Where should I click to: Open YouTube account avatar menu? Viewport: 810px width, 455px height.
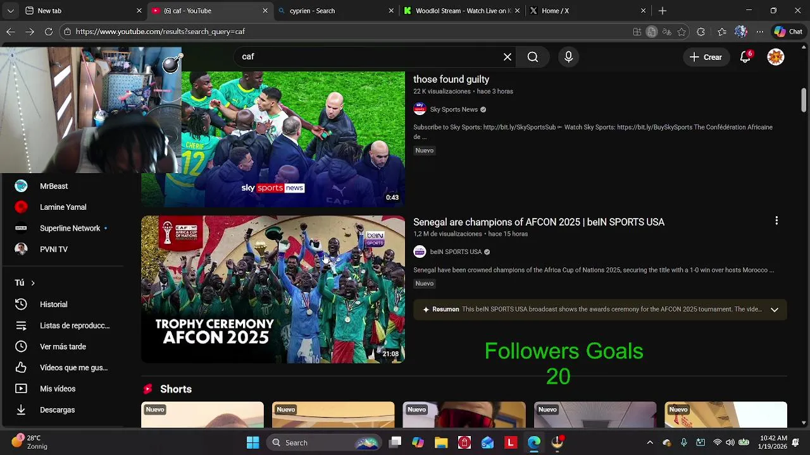(776, 57)
